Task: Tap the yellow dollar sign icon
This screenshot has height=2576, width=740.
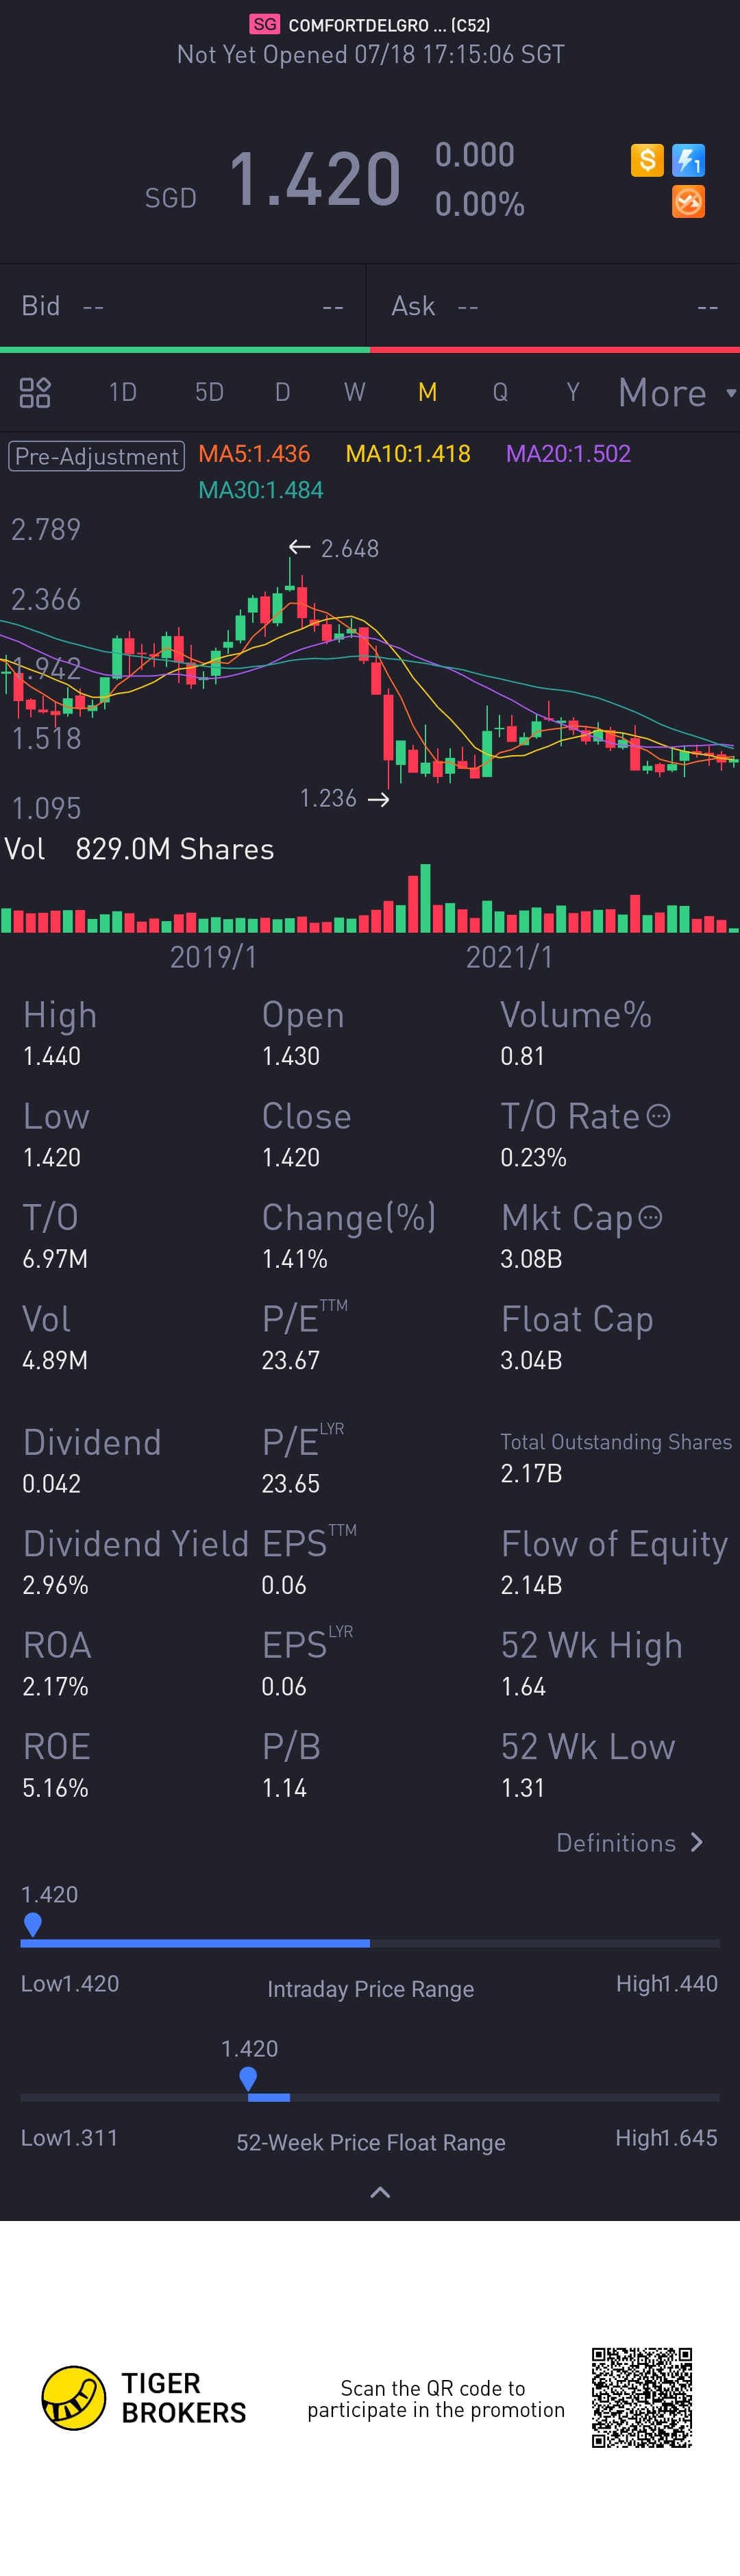Action: pyautogui.click(x=647, y=159)
